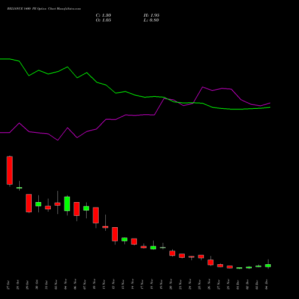Click the high value H: 1.95

[x=151, y=16]
